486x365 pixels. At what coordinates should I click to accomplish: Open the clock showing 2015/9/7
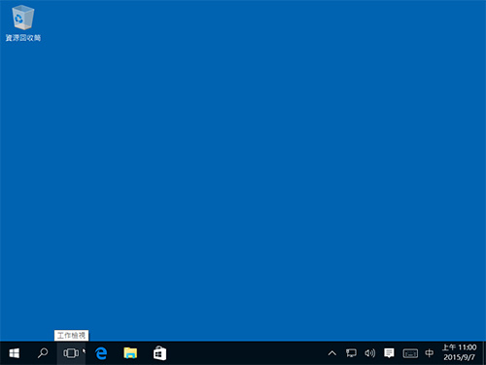pyautogui.click(x=460, y=352)
